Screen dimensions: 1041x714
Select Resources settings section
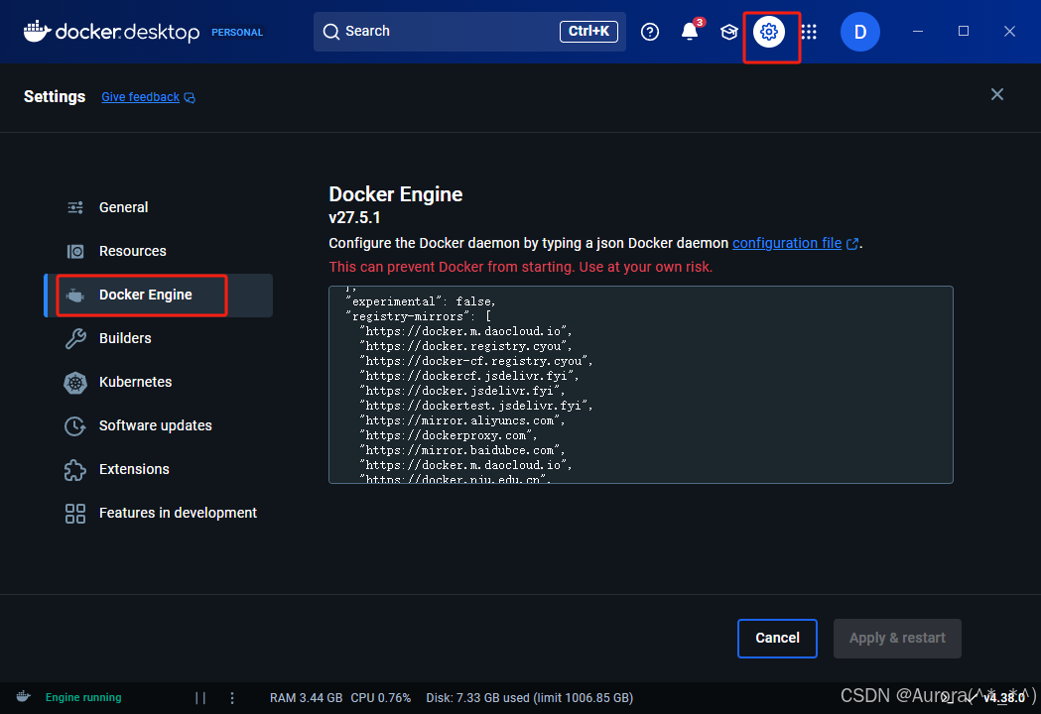click(x=159, y=251)
